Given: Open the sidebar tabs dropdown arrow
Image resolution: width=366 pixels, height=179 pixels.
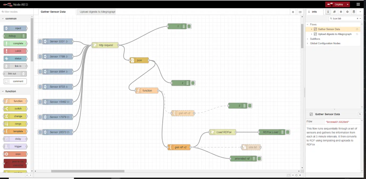Looking at the screenshot, I should 360,12.
